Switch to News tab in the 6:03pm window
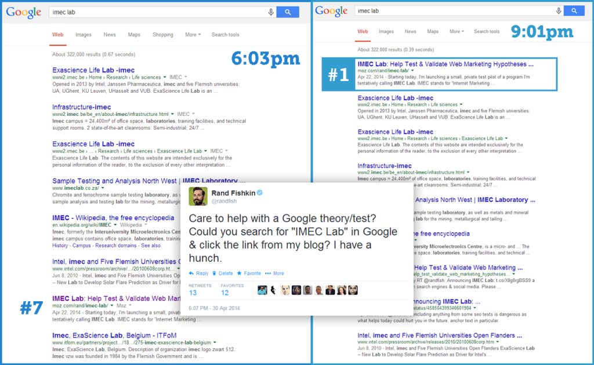The height and width of the screenshot is (365, 594). [110, 34]
